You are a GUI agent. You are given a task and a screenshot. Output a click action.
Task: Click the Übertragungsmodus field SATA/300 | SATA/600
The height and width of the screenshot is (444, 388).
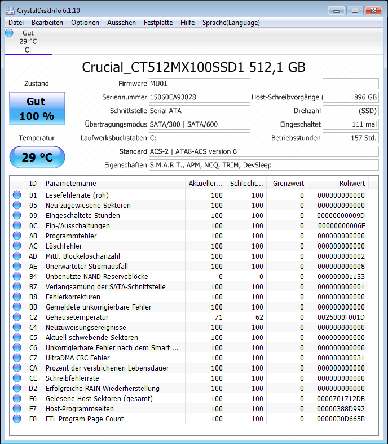200,124
